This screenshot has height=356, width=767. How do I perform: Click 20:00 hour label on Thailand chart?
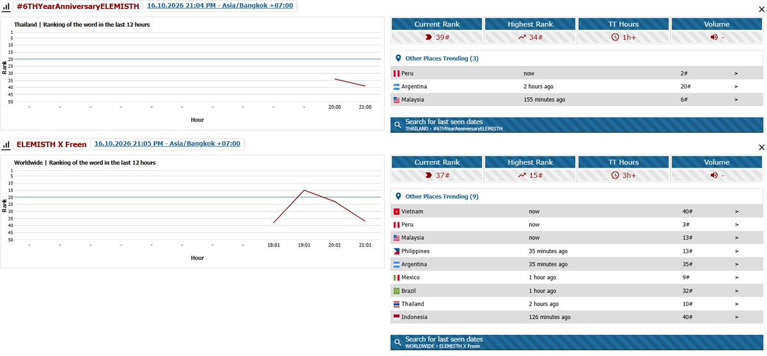coord(334,107)
